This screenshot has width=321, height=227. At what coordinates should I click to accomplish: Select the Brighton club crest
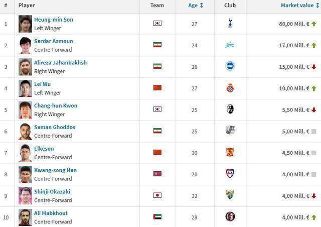(x=230, y=66)
